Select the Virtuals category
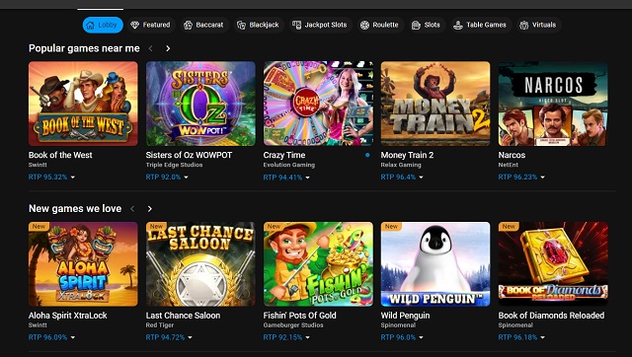The image size is (632, 357). [538, 25]
